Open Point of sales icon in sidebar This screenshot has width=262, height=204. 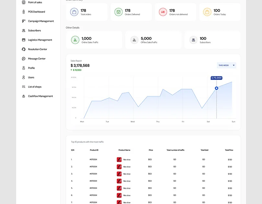(x=24, y=2)
